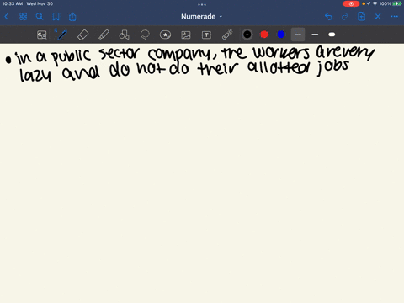
Task: Redo the last action
Action: coord(345,17)
